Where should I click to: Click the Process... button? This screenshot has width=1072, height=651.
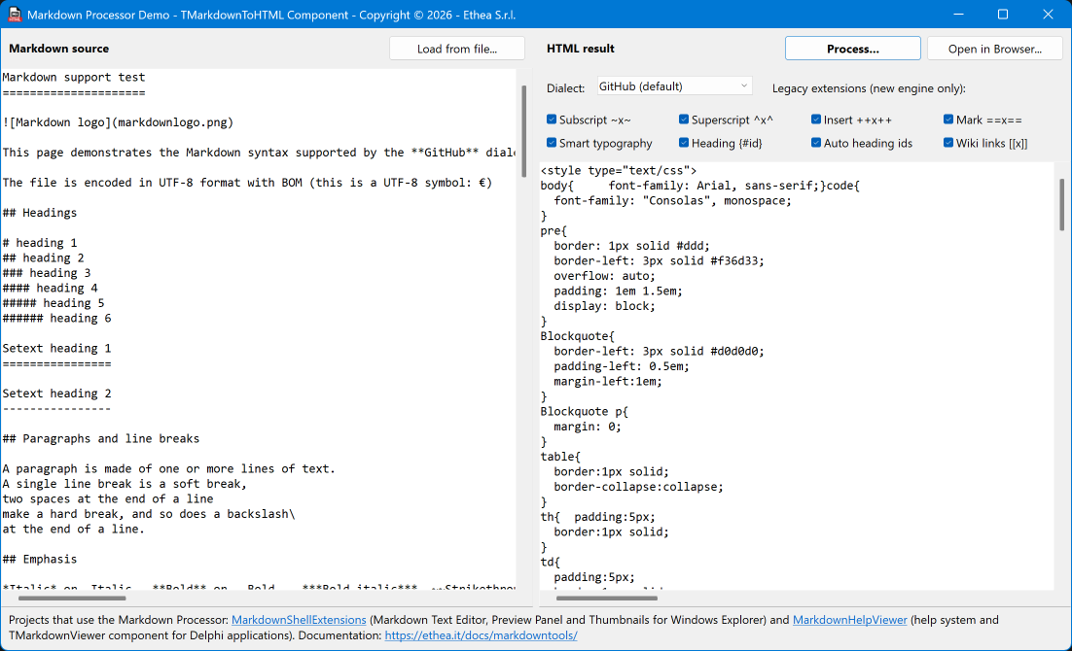[852, 49]
